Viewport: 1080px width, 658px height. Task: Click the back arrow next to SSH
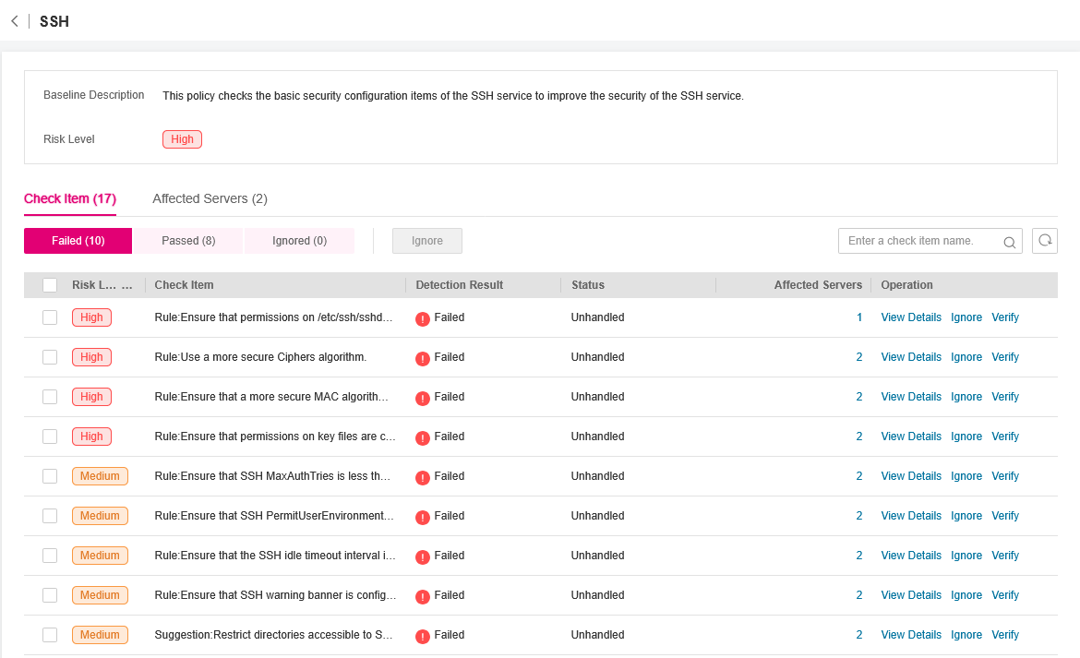(15, 21)
